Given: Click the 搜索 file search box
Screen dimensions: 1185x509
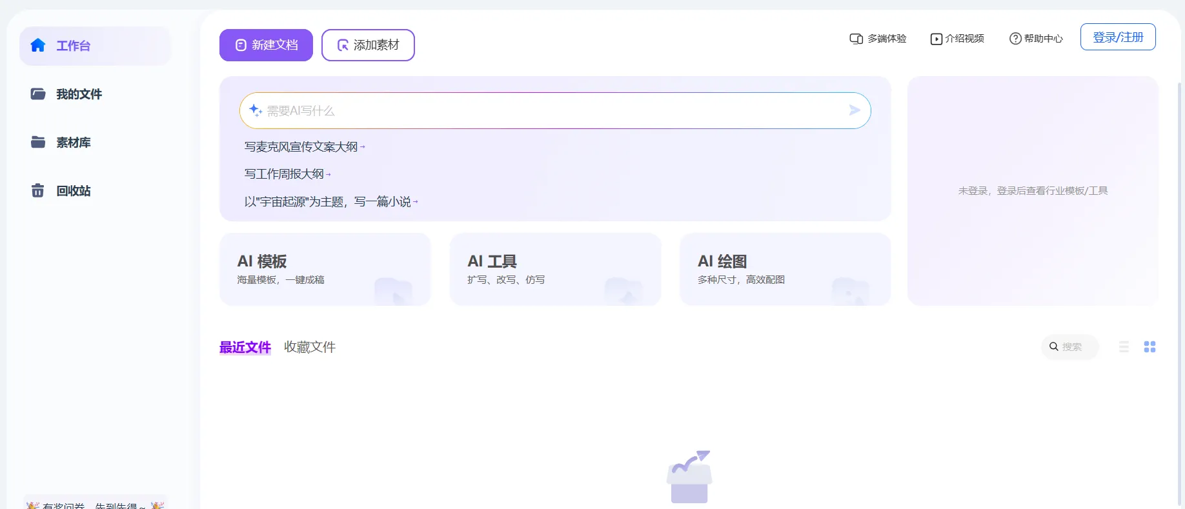Looking at the screenshot, I should tap(1069, 347).
